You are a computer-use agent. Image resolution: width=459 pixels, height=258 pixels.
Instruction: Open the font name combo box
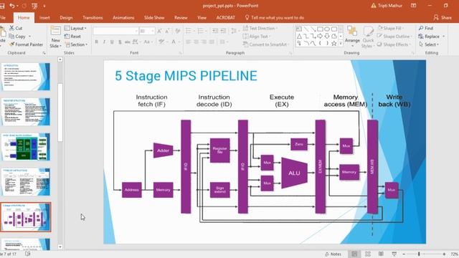click(x=115, y=31)
